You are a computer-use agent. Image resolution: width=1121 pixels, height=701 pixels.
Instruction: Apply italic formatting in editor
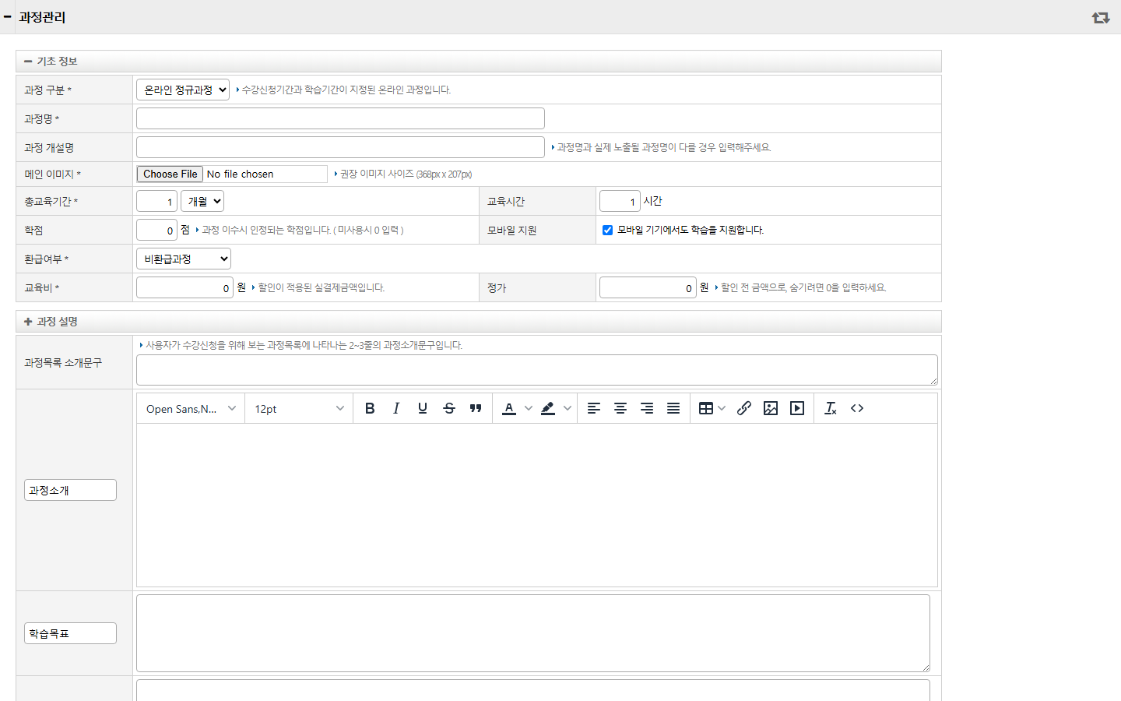pos(396,408)
